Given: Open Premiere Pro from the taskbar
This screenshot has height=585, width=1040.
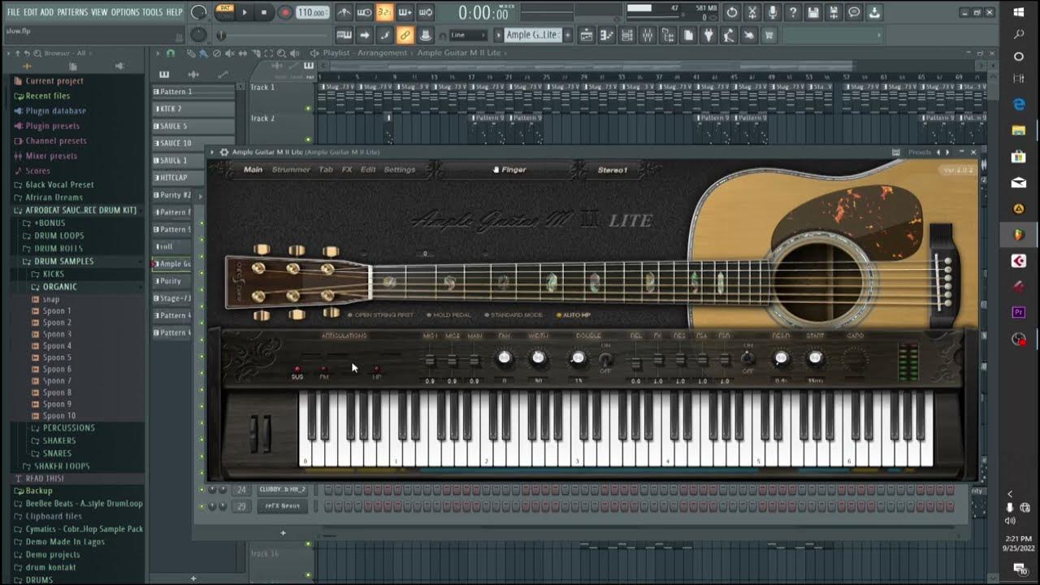Looking at the screenshot, I should (1019, 313).
